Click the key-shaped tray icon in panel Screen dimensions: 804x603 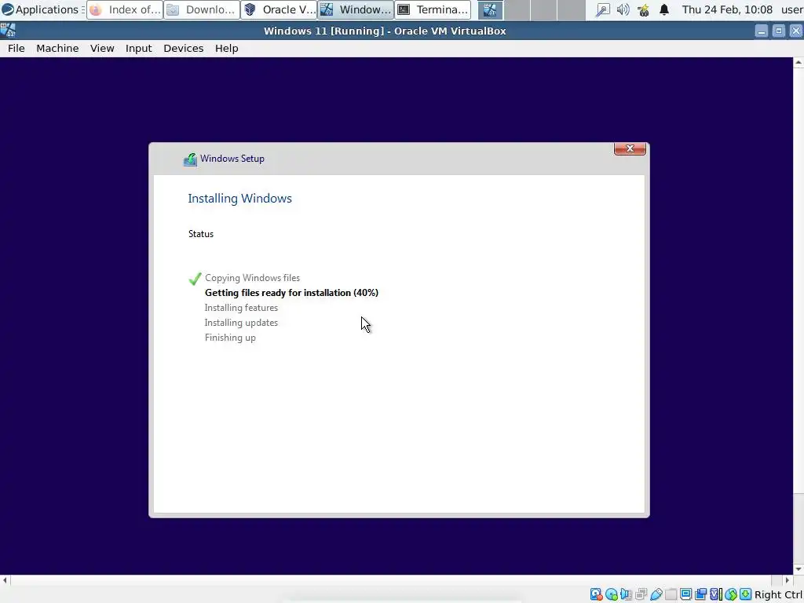(x=602, y=9)
